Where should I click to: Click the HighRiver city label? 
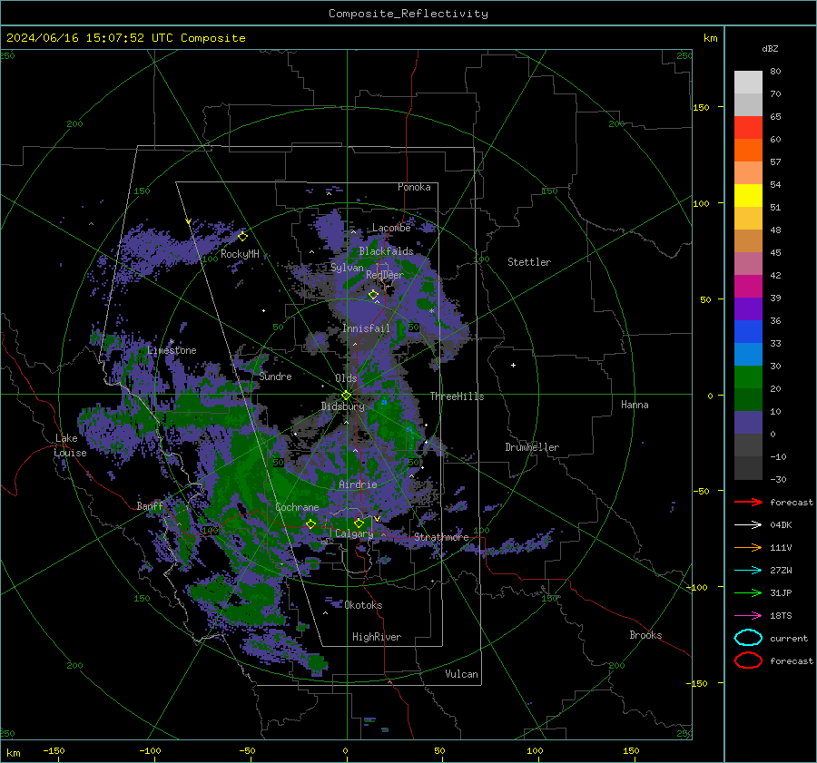pyautogui.click(x=377, y=637)
